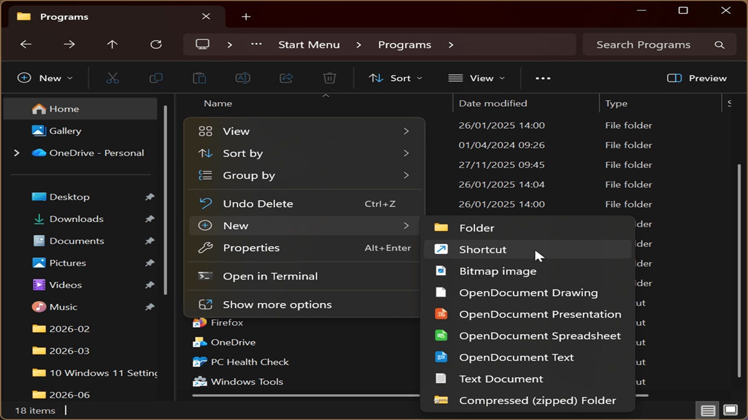The height and width of the screenshot is (420, 748).
Task: Expand chevron after Programs in address bar
Action: [x=451, y=45]
